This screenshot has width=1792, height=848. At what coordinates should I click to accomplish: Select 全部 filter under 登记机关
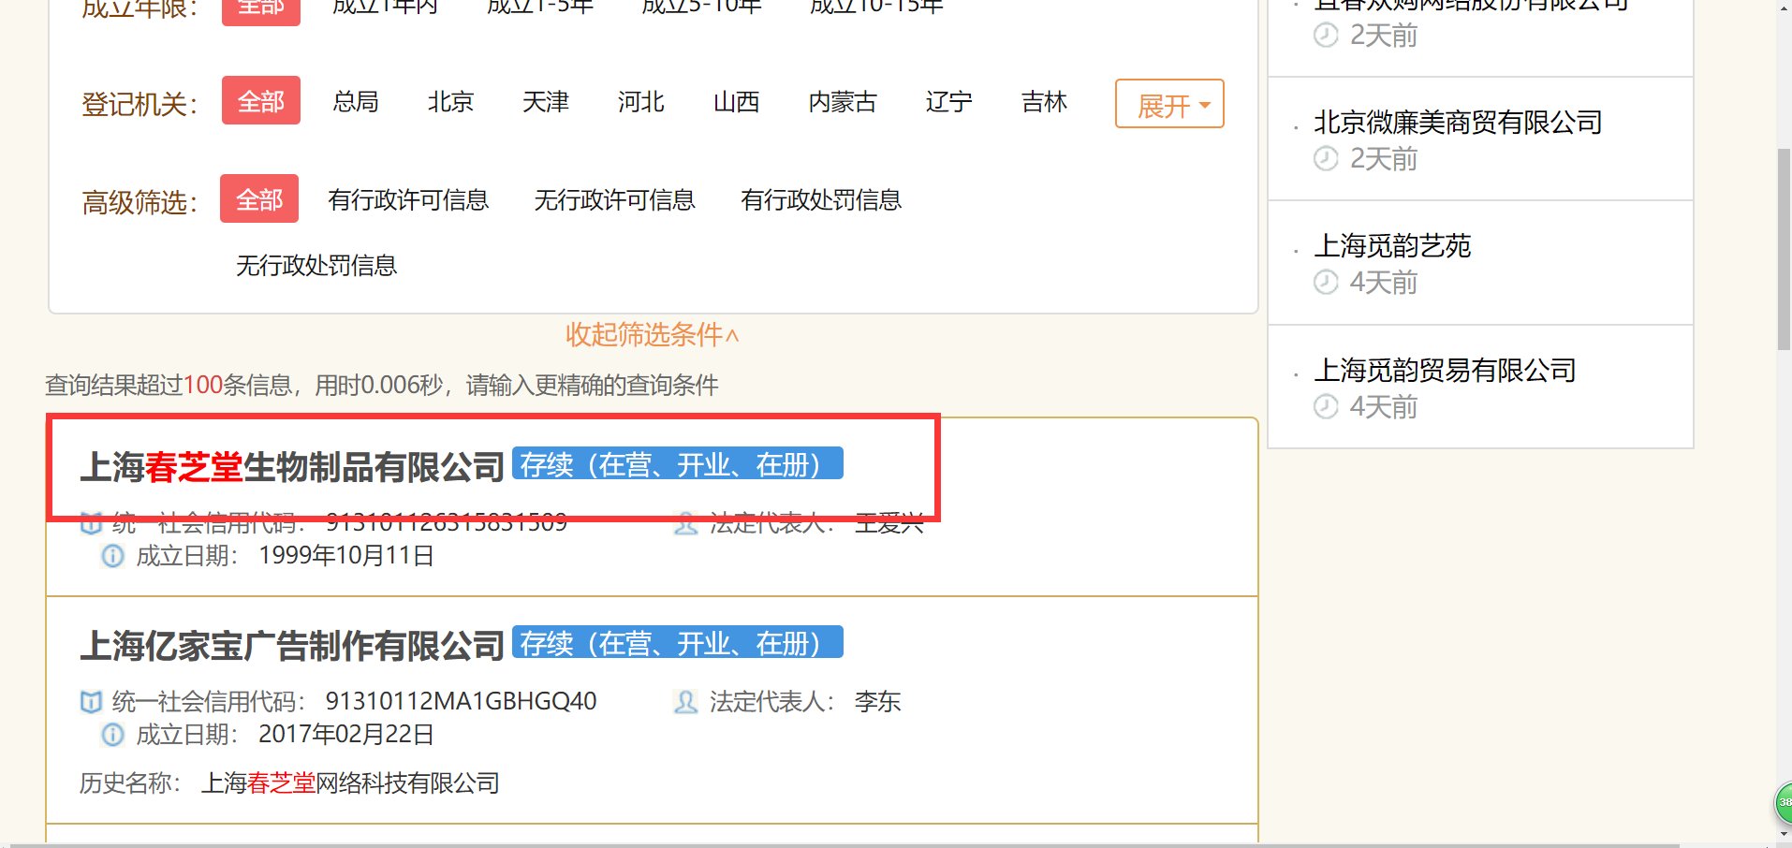(x=260, y=102)
